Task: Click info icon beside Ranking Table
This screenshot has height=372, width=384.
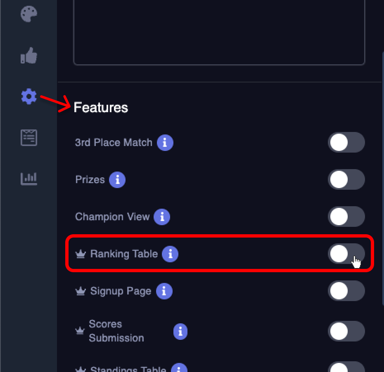Action: [170, 254]
